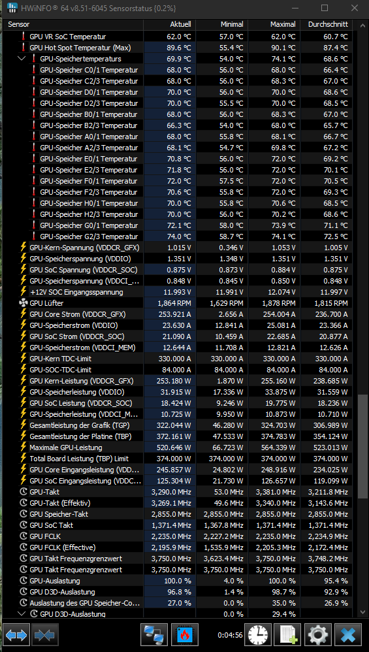Image resolution: width=369 pixels, height=652 pixels.
Task: Click thermometer icon of GPU Hot Spot Temperatur
Action: [x=24, y=48]
